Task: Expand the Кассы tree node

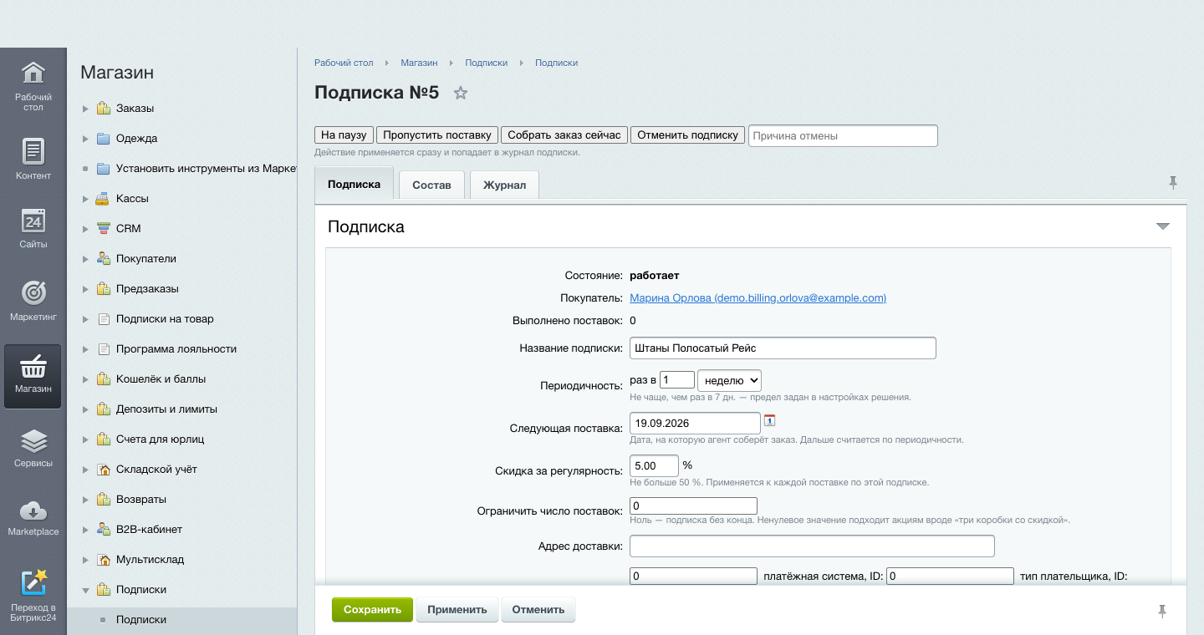Action: point(85,199)
